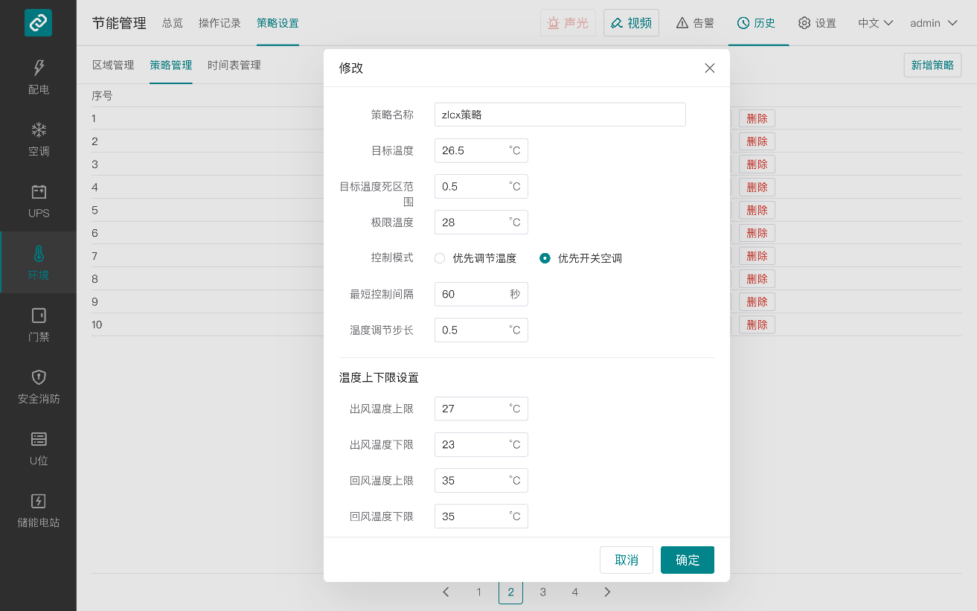The image size is (977, 611).
Task: Open the UPS battery icon module
Action: [x=39, y=192]
